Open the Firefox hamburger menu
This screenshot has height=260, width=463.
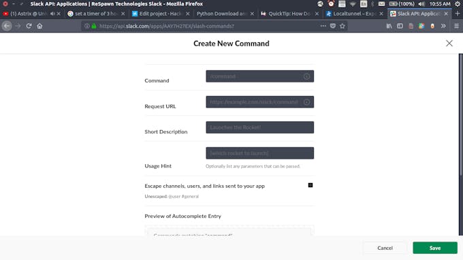[456, 26]
